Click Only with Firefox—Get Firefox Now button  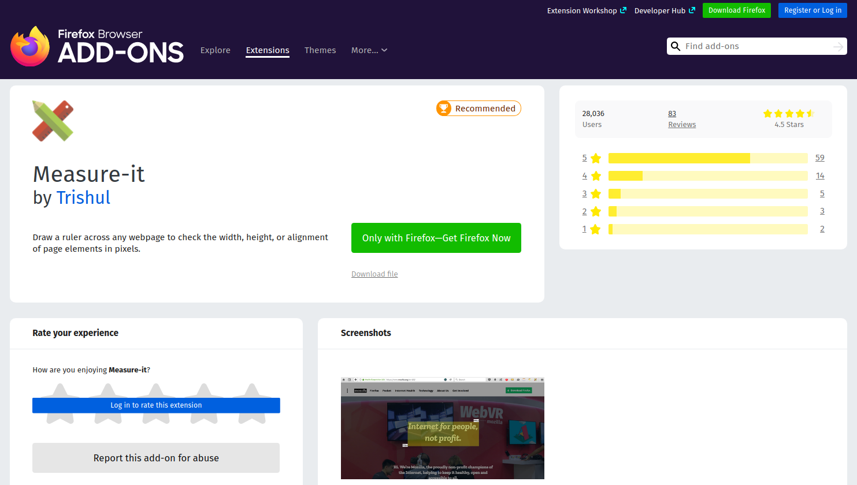tap(436, 238)
